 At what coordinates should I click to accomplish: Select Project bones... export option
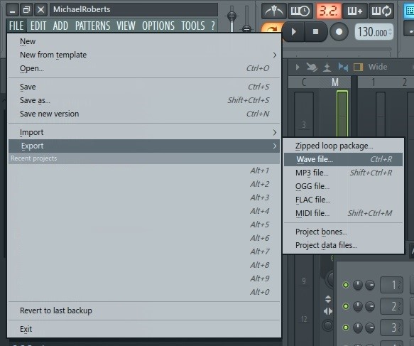tap(343, 232)
